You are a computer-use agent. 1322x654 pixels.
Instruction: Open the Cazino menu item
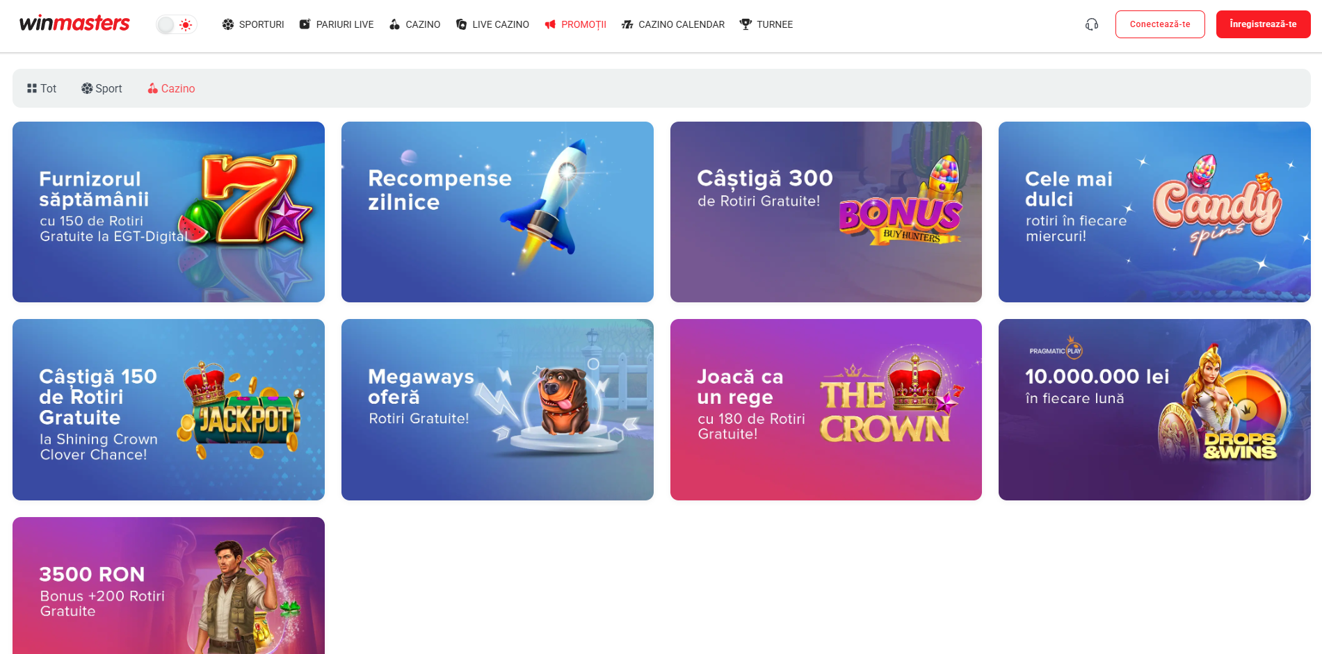coord(414,24)
